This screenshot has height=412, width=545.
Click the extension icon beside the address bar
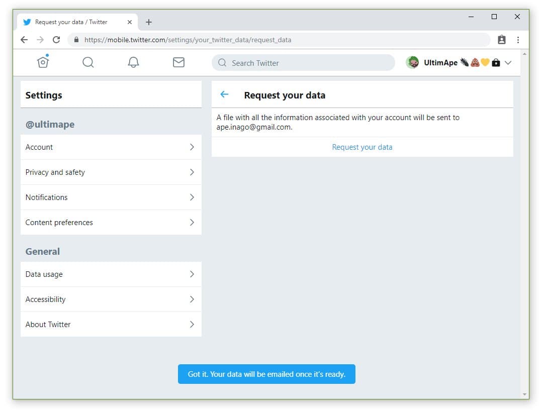tap(501, 40)
